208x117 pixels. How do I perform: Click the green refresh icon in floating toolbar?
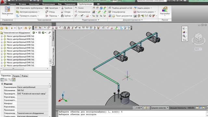tap(116, 28)
